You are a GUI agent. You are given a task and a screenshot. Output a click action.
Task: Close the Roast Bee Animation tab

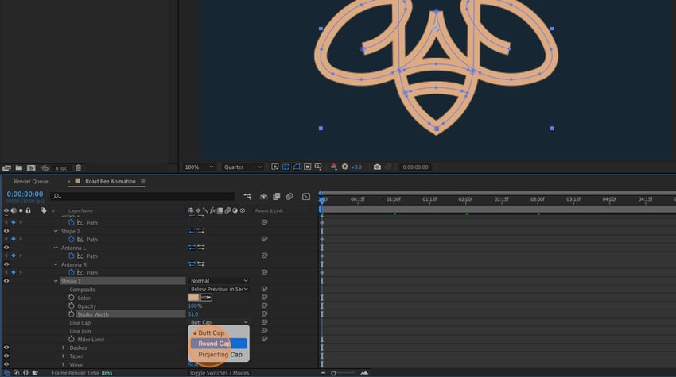[x=69, y=182]
